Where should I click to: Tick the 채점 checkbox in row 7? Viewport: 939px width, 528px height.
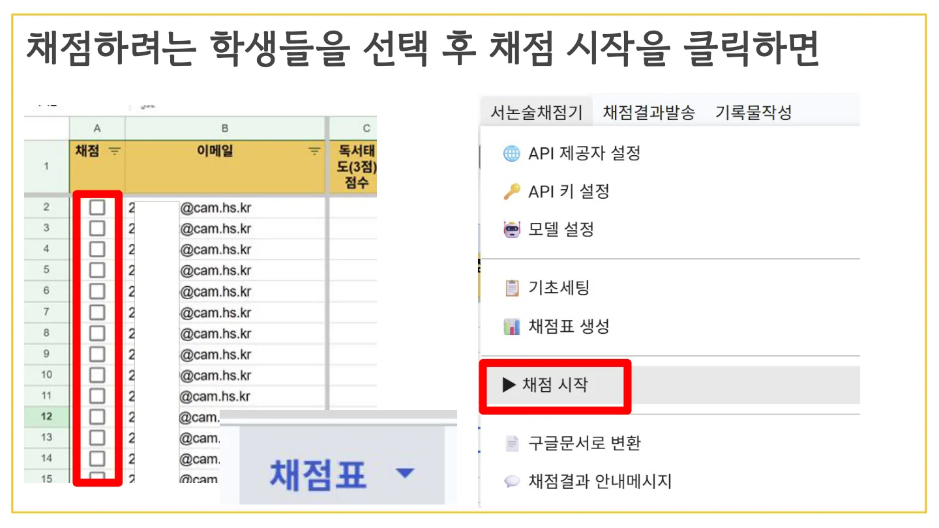(97, 312)
